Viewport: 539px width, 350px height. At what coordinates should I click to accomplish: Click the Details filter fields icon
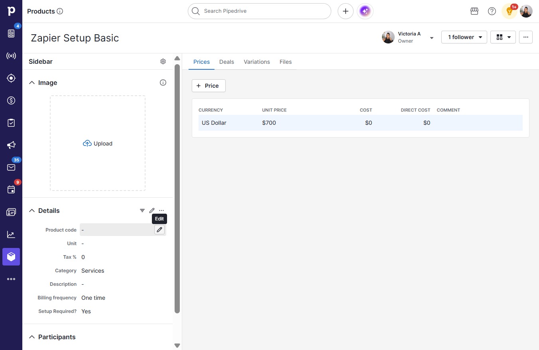click(142, 210)
